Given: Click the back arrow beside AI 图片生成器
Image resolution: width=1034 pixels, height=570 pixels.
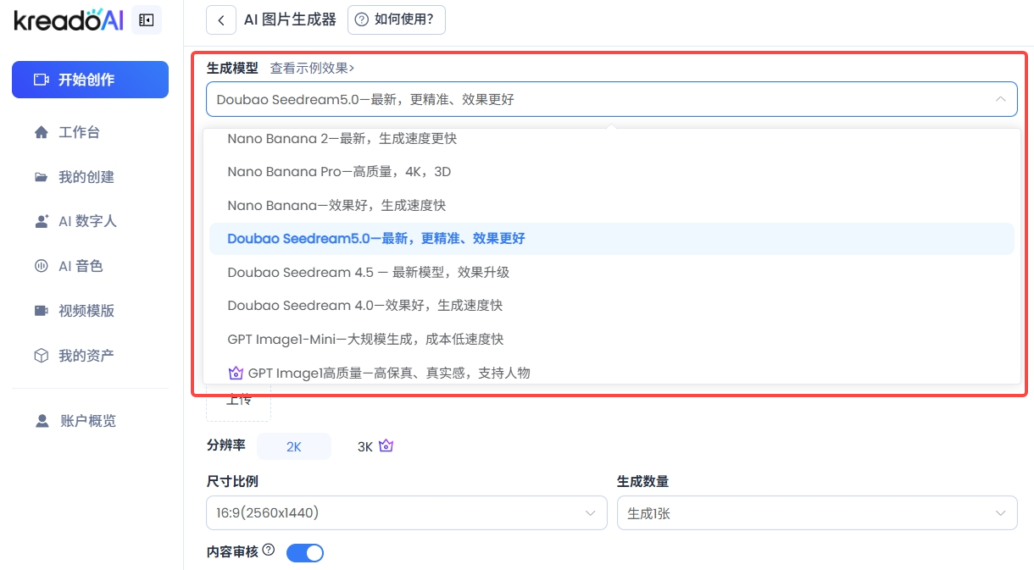Looking at the screenshot, I should [221, 20].
